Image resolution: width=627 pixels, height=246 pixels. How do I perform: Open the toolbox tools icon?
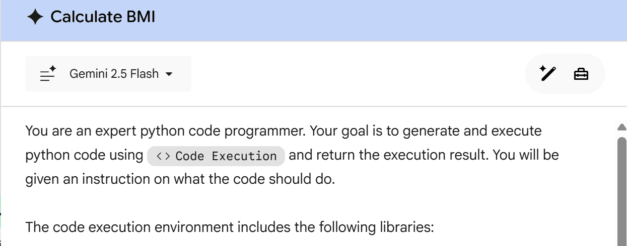pos(581,74)
